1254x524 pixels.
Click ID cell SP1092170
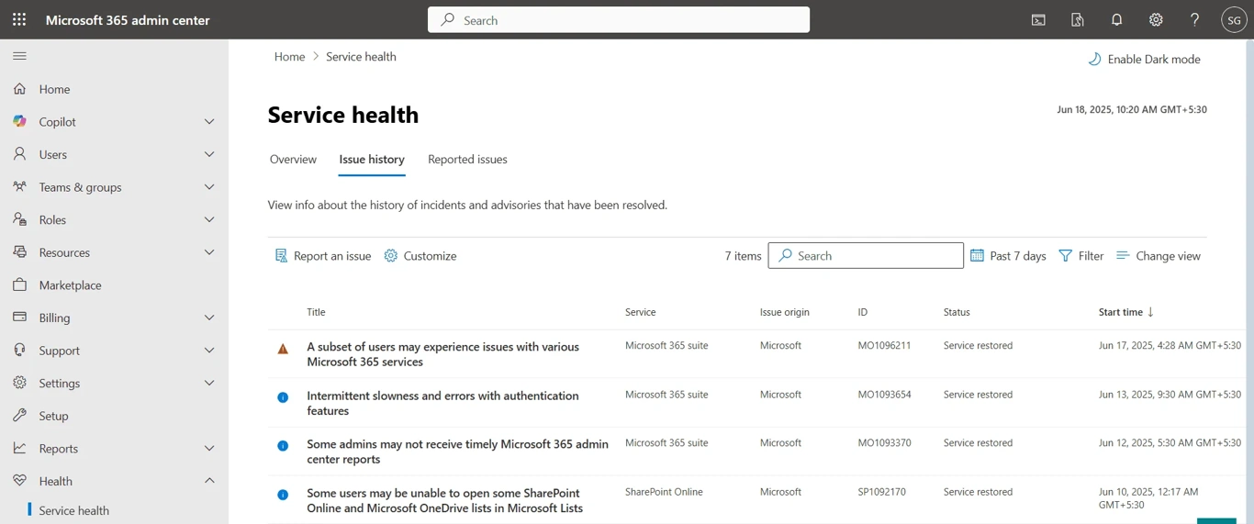881,492
